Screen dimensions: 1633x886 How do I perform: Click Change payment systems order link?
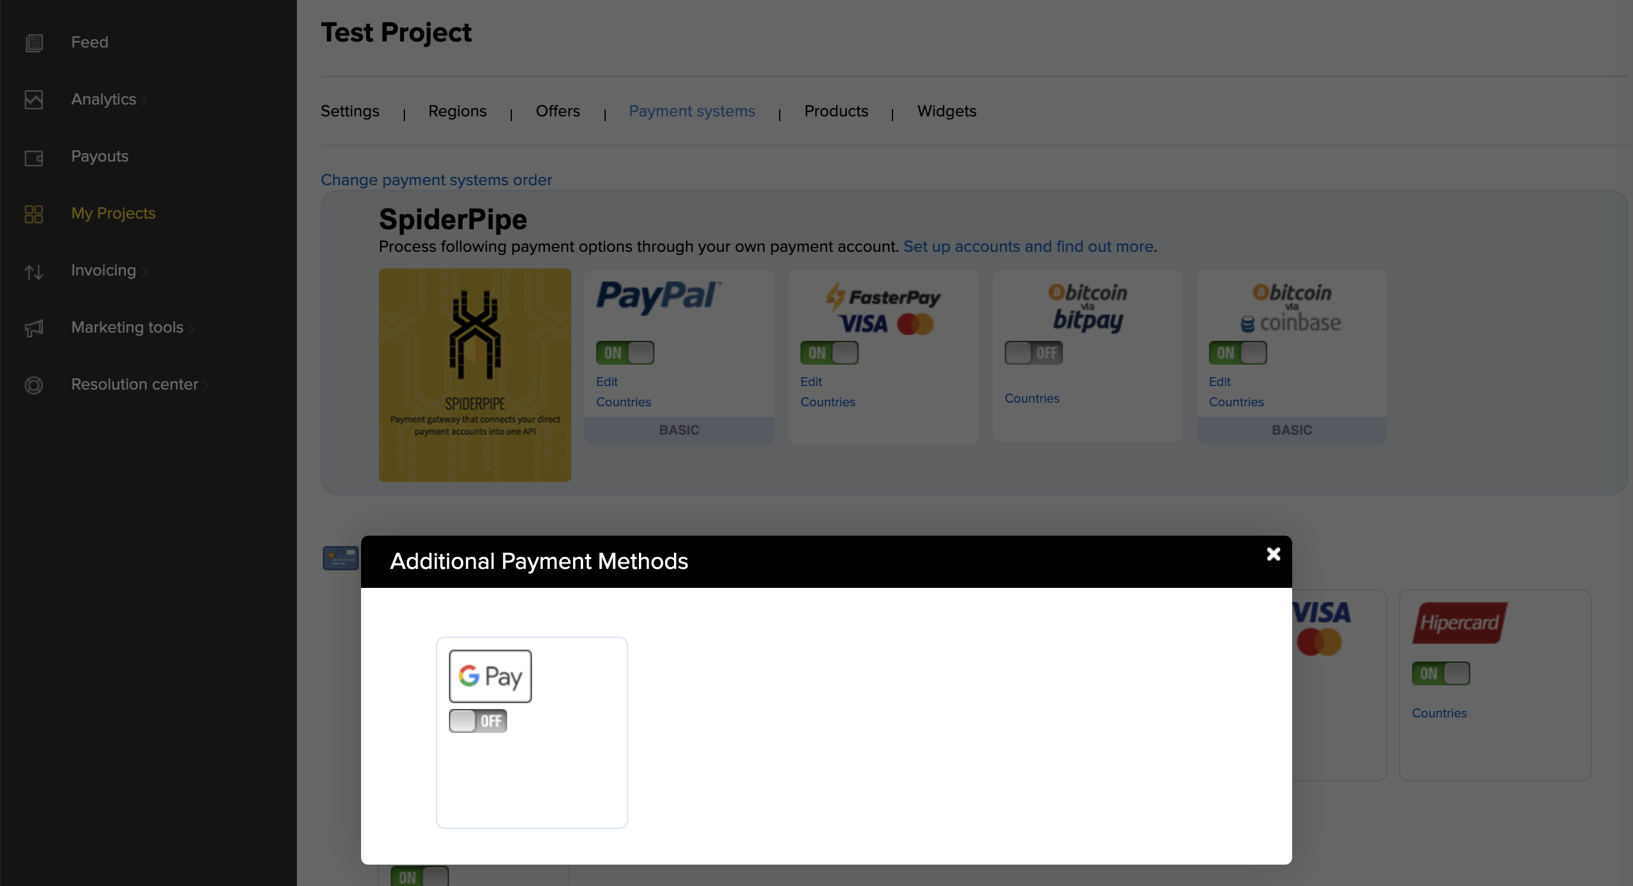(436, 180)
